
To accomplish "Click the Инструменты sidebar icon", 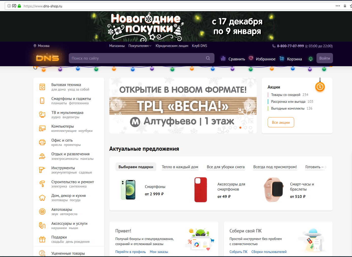I will click(42, 170).
